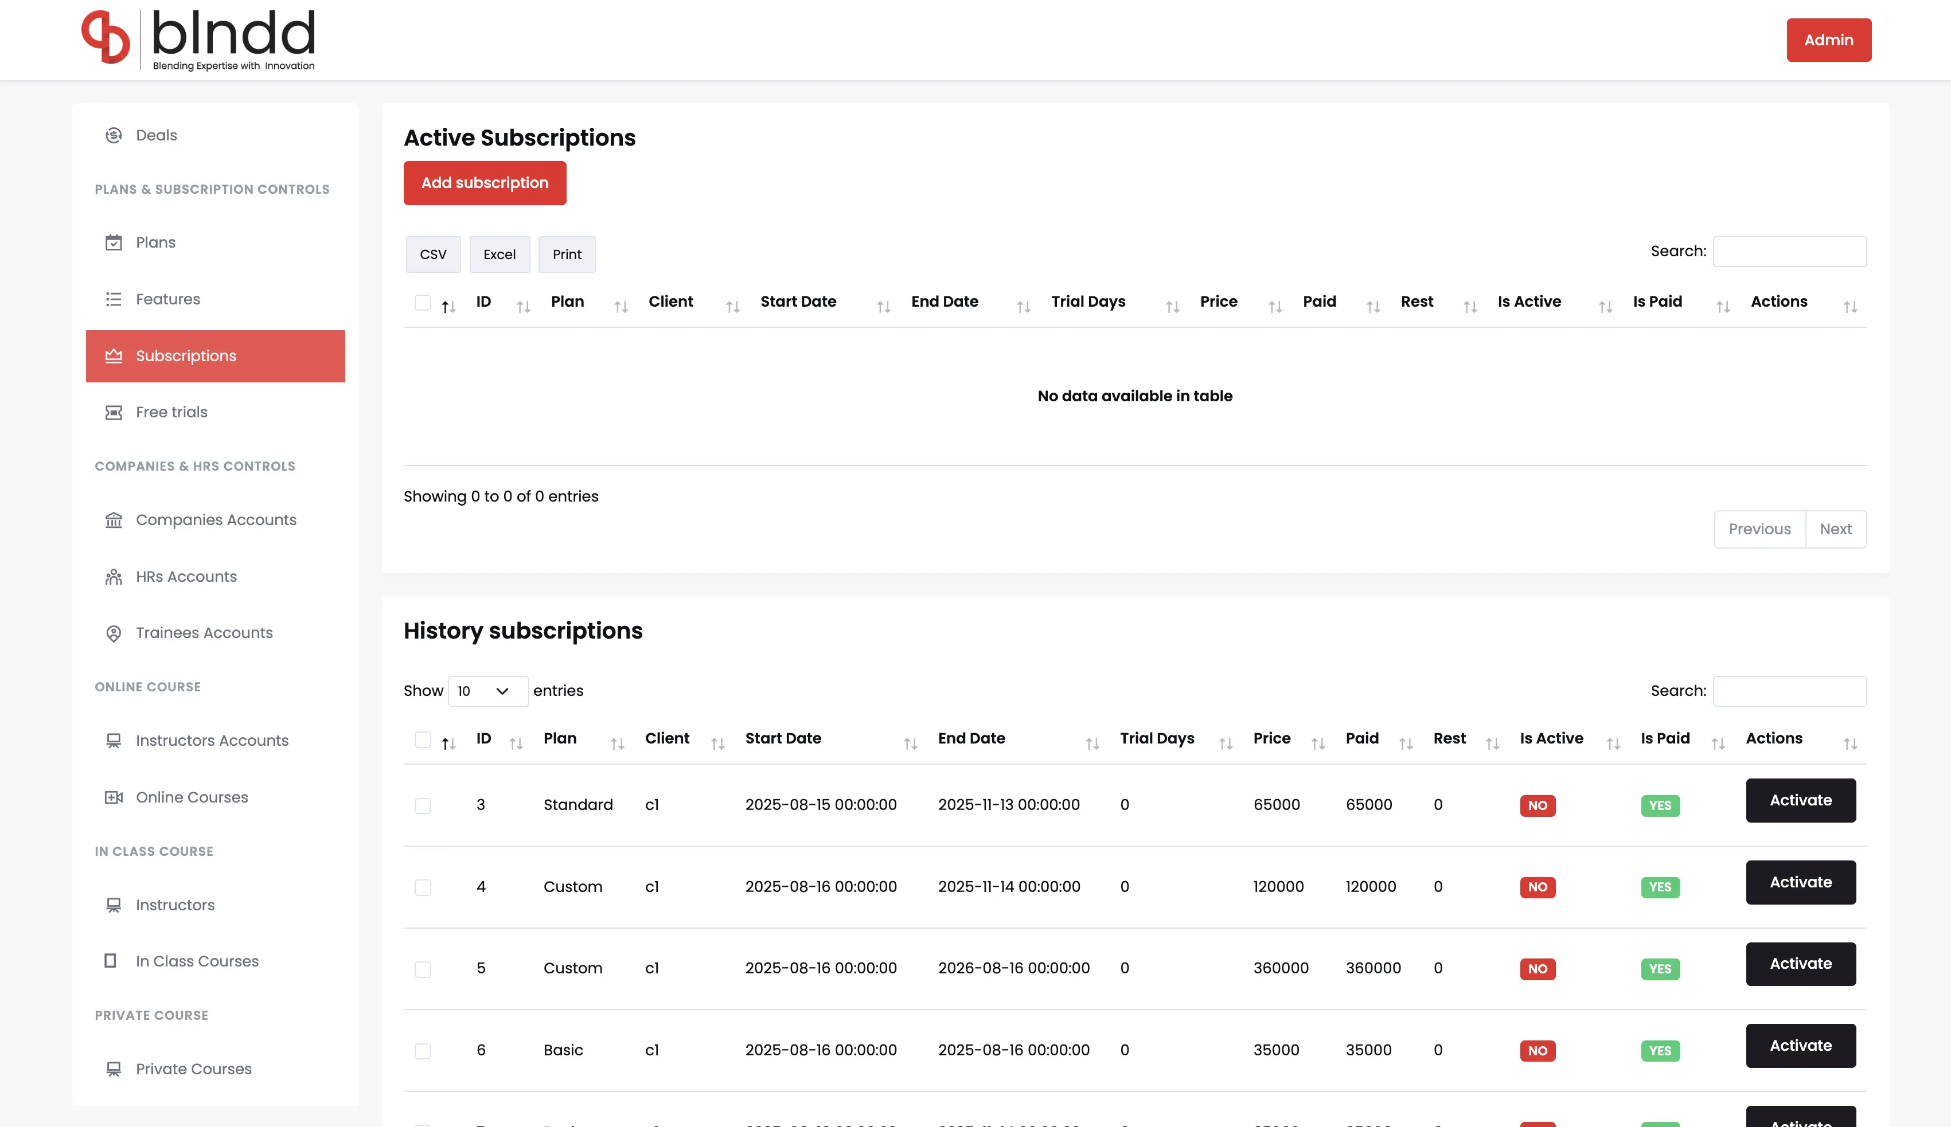Click the Previous pagination button

point(1760,530)
